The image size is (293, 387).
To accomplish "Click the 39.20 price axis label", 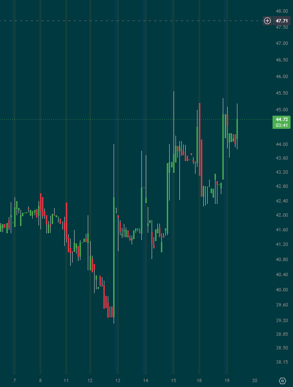I will point(282,320).
